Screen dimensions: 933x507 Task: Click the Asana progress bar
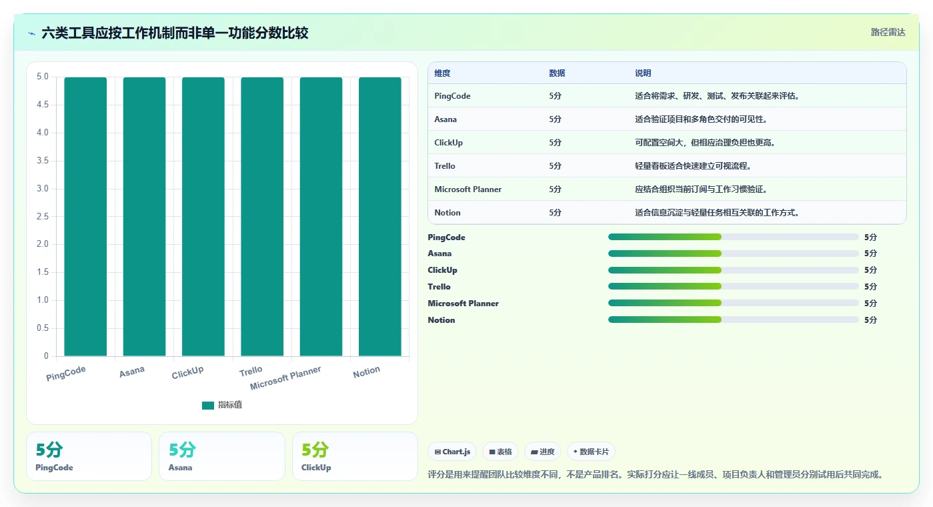click(734, 253)
